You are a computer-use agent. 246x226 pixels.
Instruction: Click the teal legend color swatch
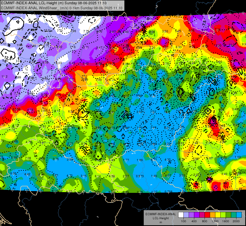[x=234, y=215]
